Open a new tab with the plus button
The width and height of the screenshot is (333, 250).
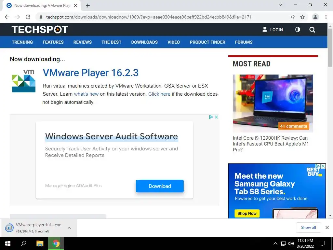(x=88, y=6)
